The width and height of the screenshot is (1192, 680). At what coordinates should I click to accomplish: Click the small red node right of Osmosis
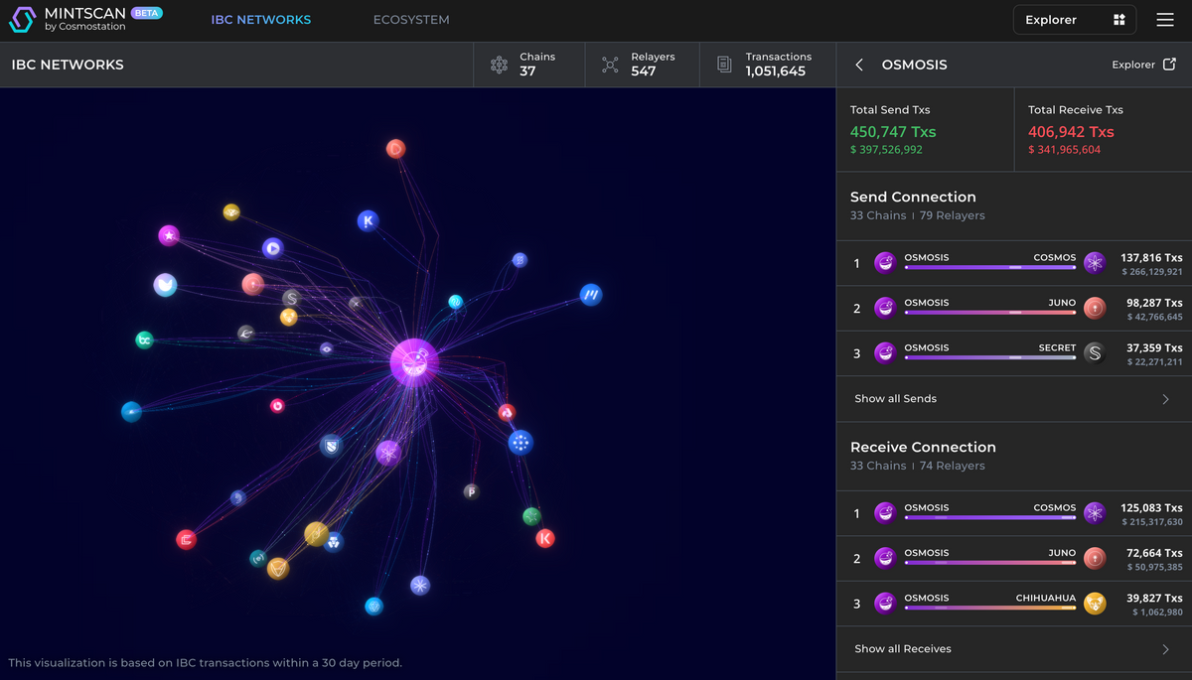[507, 412]
